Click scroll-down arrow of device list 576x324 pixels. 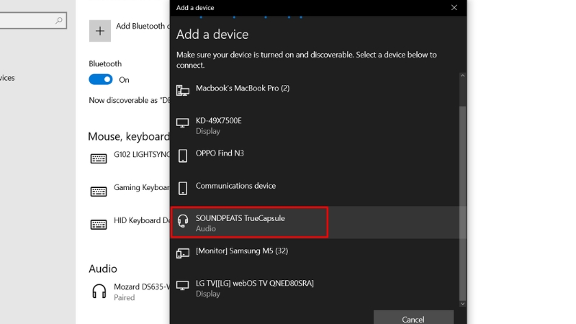462,304
